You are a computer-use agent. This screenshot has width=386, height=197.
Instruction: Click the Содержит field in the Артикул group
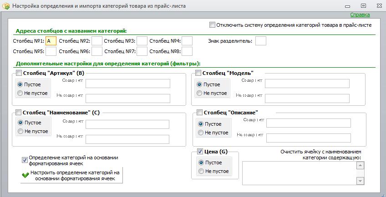pyautogui.click(x=128, y=84)
